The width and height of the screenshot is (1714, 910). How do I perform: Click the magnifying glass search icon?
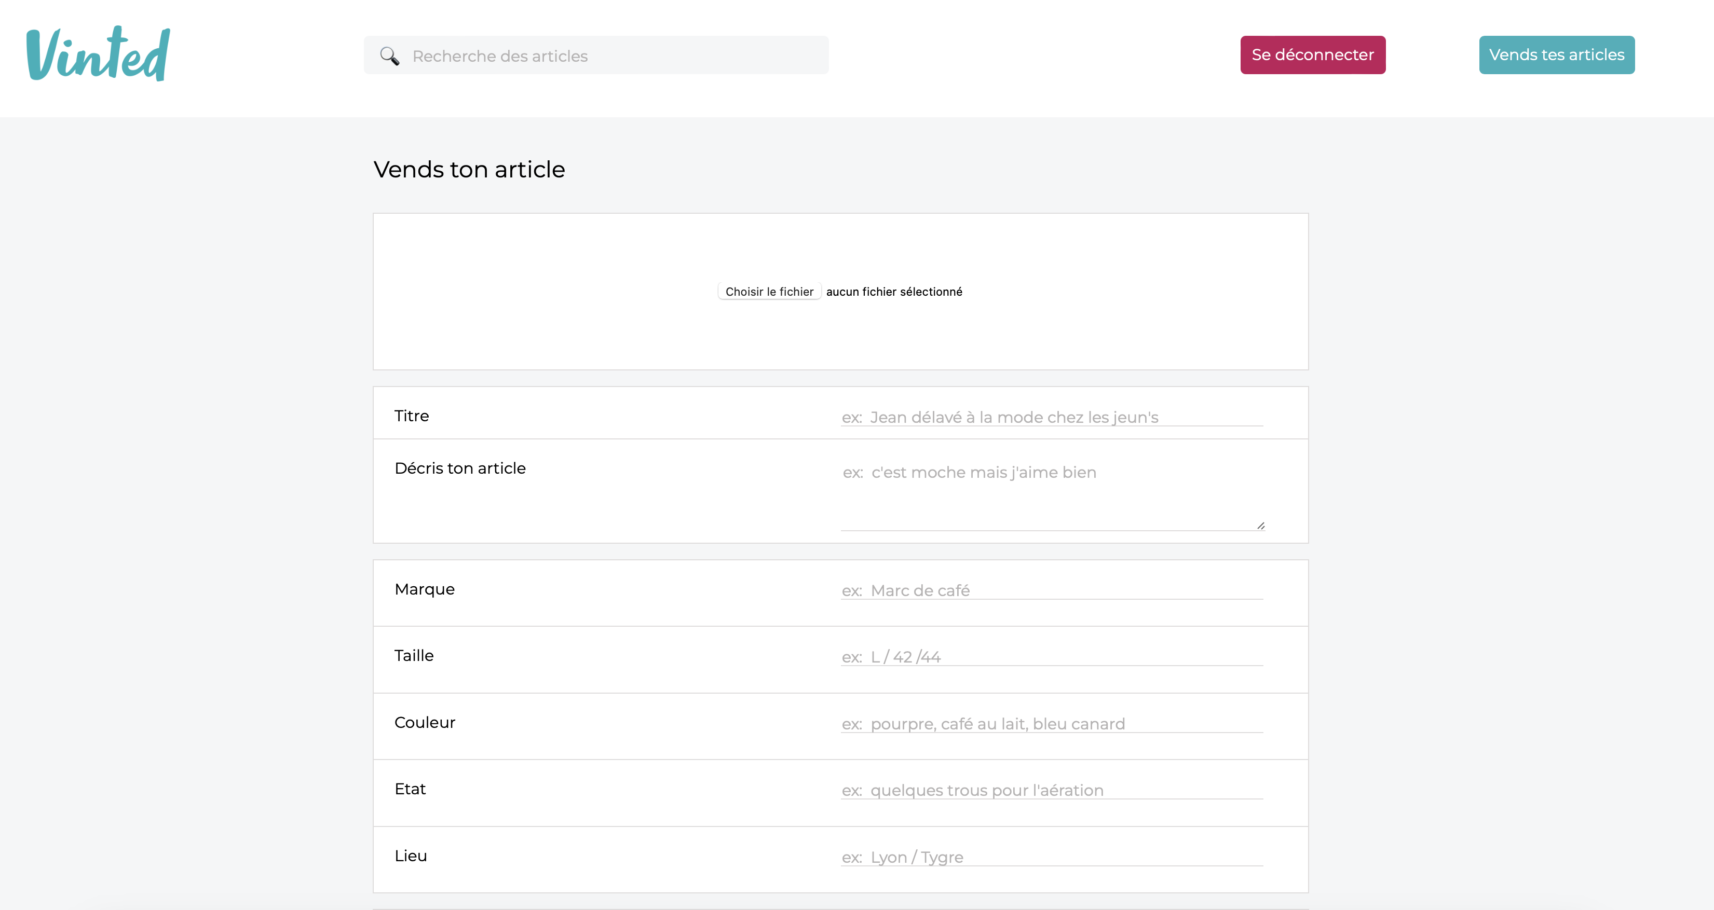point(390,56)
